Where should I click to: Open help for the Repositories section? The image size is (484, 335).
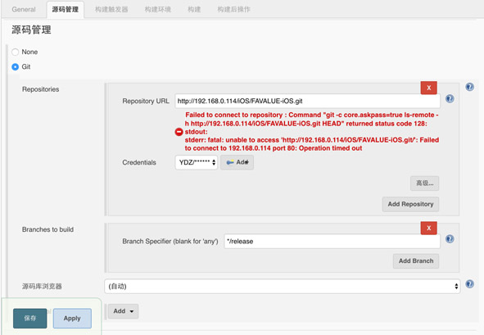pos(469,87)
